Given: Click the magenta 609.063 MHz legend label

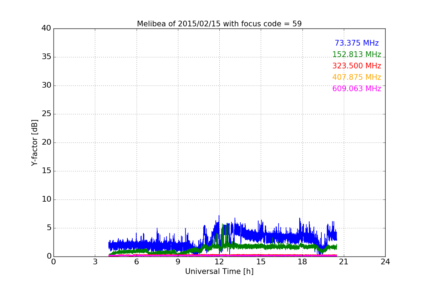Looking at the screenshot, I should coord(356,89).
